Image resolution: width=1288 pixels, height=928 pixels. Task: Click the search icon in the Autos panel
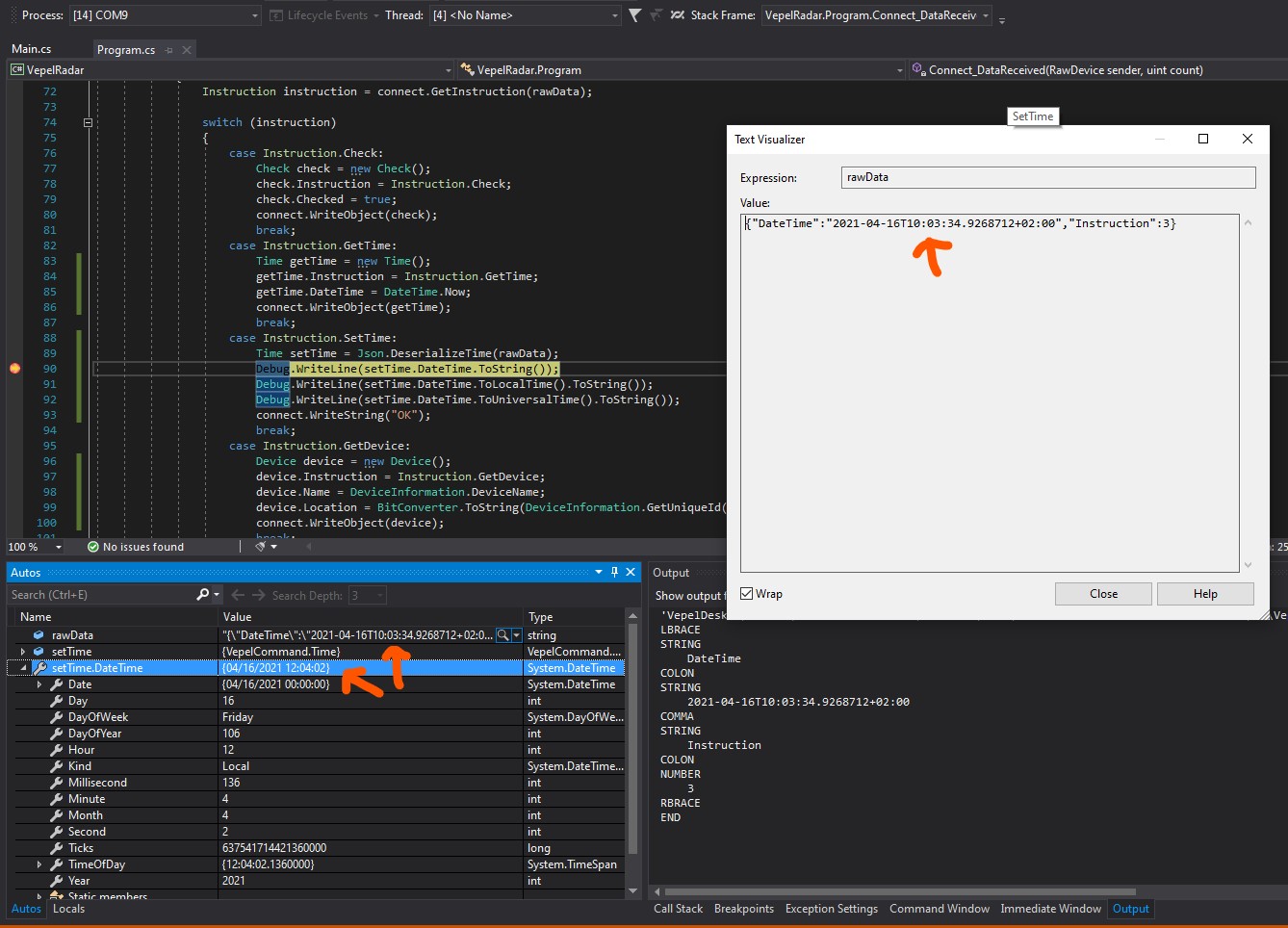[203, 594]
